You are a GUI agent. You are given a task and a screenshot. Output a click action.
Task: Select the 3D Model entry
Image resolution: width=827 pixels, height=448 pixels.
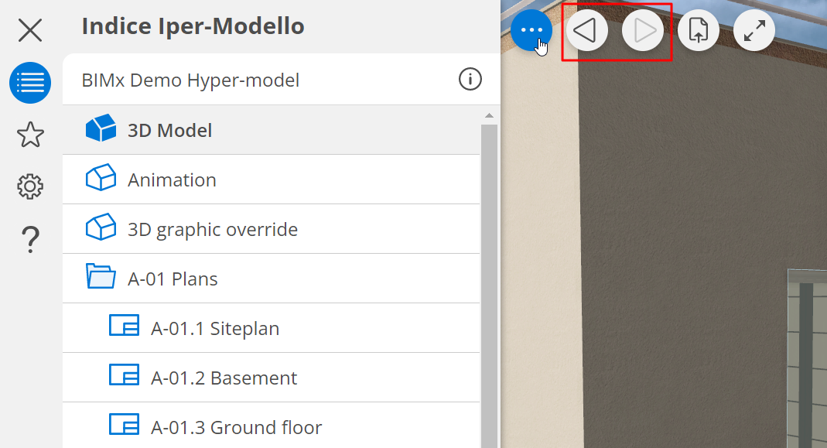[x=170, y=130]
